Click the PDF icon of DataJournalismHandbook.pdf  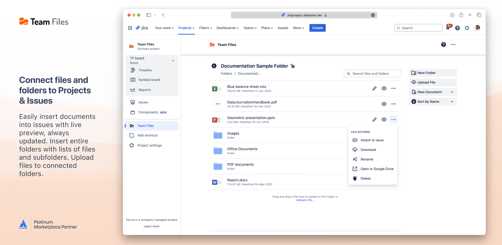coord(217,104)
